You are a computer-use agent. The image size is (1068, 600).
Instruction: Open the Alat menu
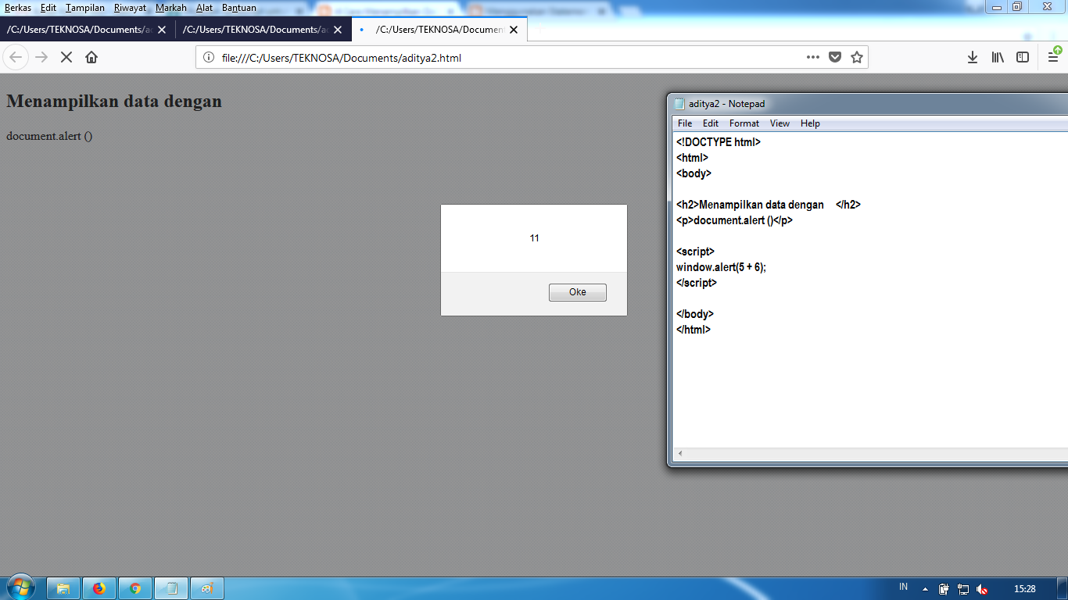204,8
